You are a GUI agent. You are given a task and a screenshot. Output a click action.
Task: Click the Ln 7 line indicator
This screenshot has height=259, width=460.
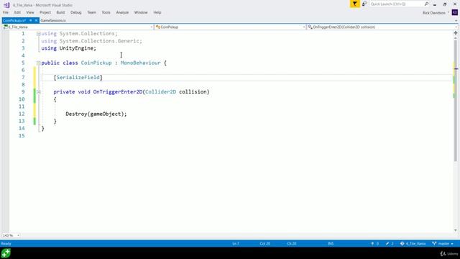(x=236, y=244)
